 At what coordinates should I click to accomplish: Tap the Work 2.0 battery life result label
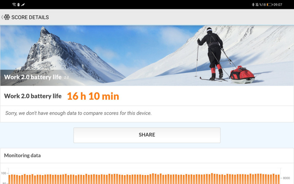[33, 96]
